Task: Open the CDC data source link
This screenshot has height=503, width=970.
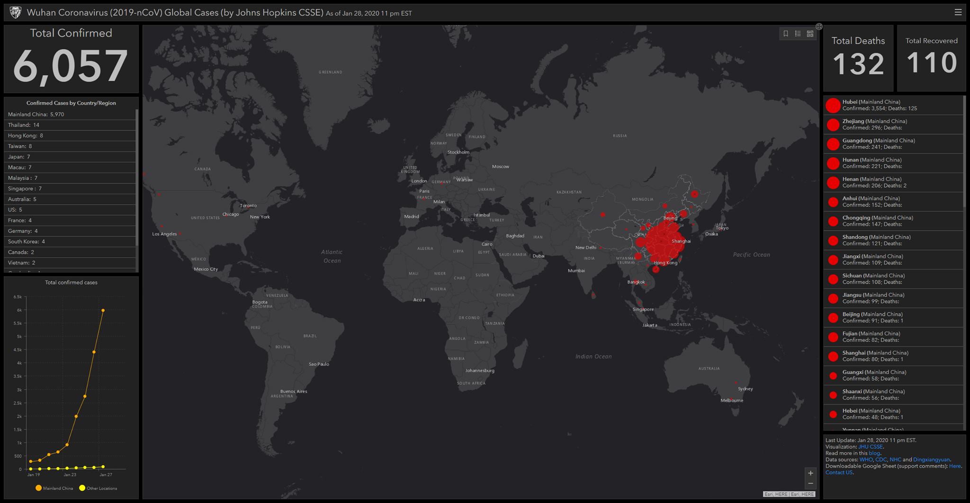Action: pos(881,459)
